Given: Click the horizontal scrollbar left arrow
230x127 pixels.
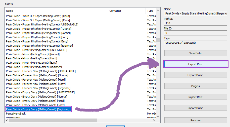Looking at the screenshot, I should pos(7,120).
